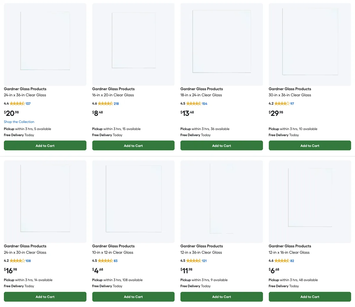The width and height of the screenshot is (355, 307).
Task: Add 16-in x 20-in Clear Glass to cart
Action: tap(133, 145)
